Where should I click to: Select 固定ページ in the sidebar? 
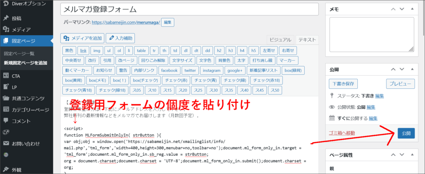(x=27, y=41)
